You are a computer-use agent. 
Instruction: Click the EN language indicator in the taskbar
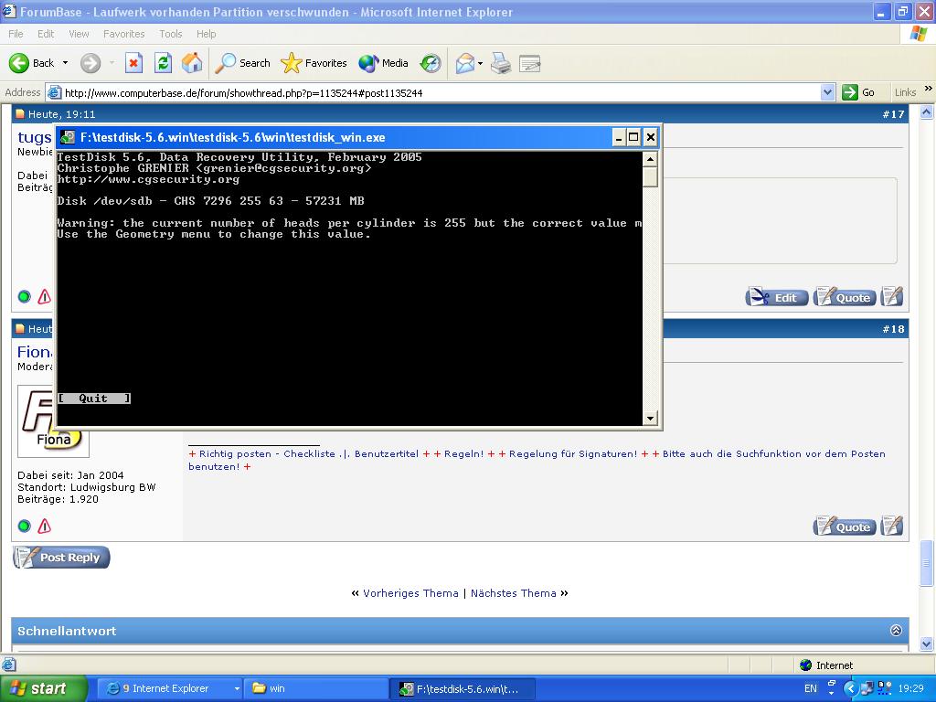pos(810,688)
